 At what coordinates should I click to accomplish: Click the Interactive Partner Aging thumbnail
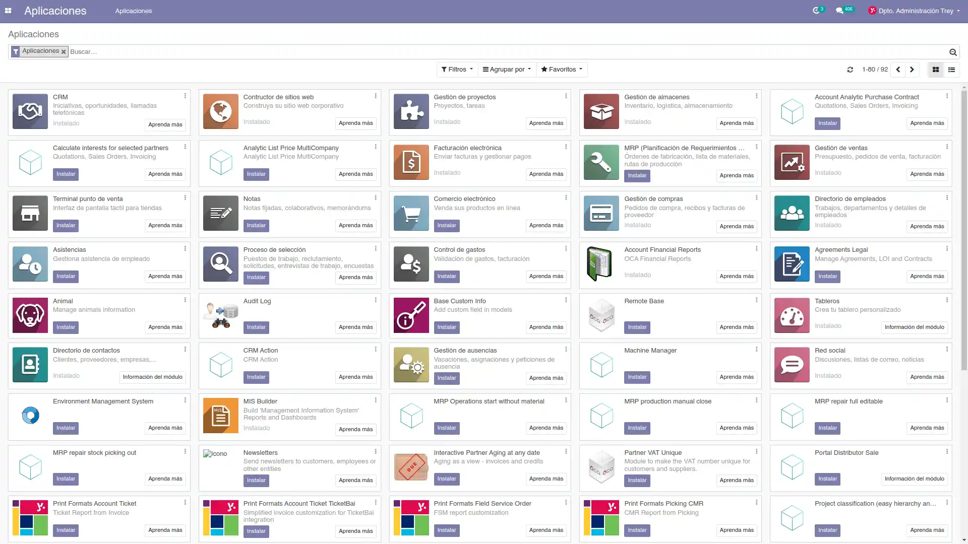[x=411, y=467]
